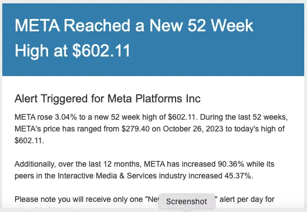The width and height of the screenshot is (307, 212).
Task: Select the word META in the banner headline
Action: point(37,25)
